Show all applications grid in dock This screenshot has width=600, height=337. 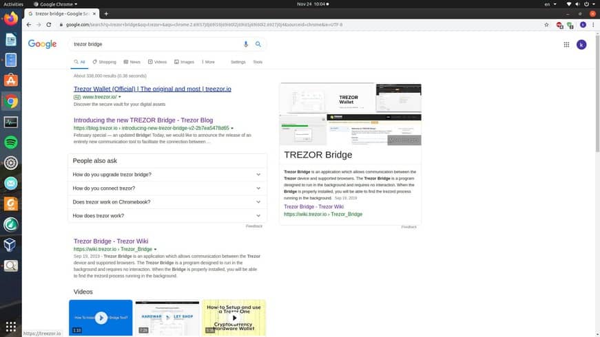[x=11, y=327]
